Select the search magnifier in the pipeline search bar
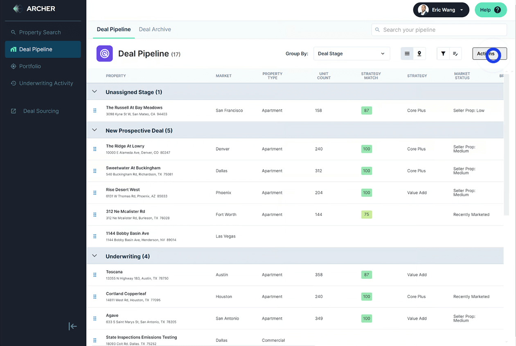Image resolution: width=516 pixels, height=346 pixels. pyautogui.click(x=377, y=29)
